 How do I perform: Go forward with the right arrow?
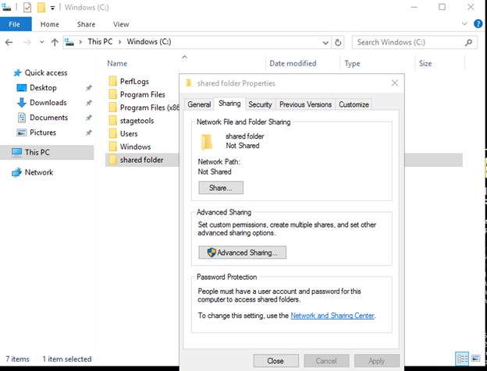coord(27,42)
